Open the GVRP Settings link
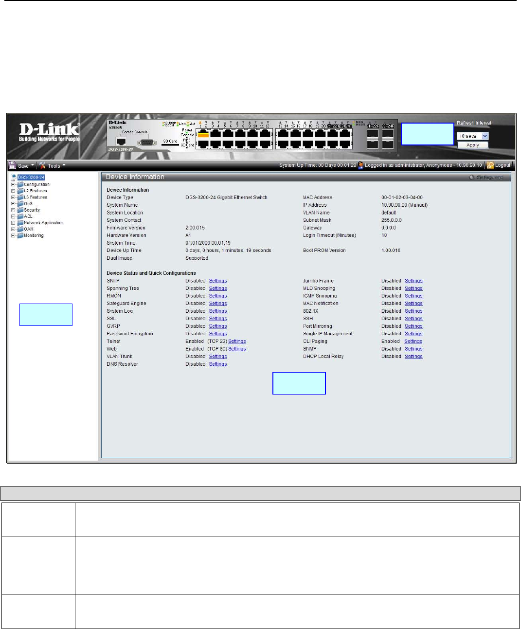Viewport: 521px width, 629px height. coord(218,326)
